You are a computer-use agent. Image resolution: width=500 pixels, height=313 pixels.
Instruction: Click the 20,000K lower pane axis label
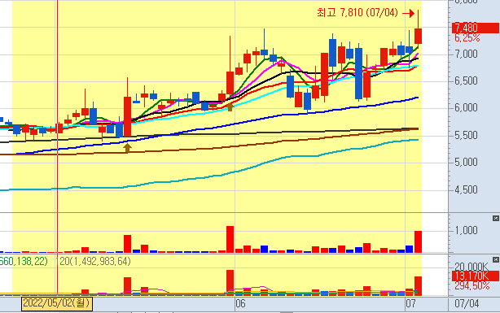(471, 267)
